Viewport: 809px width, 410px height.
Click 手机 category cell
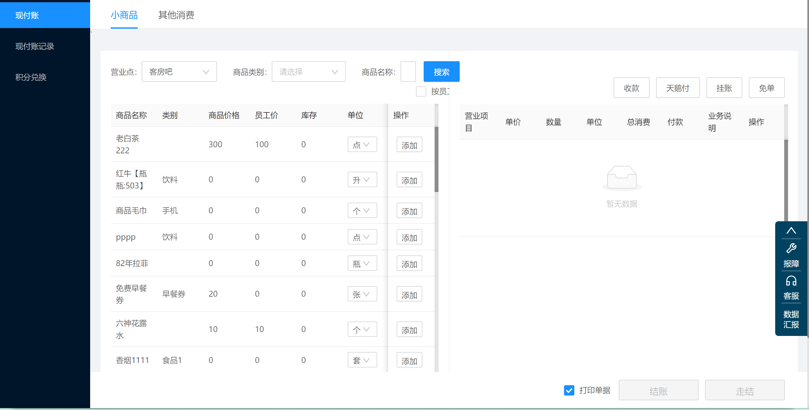170,210
